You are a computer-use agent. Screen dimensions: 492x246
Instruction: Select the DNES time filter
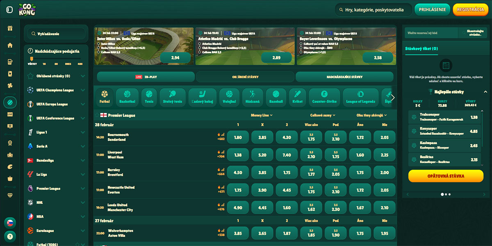pyautogui.click(x=68, y=64)
